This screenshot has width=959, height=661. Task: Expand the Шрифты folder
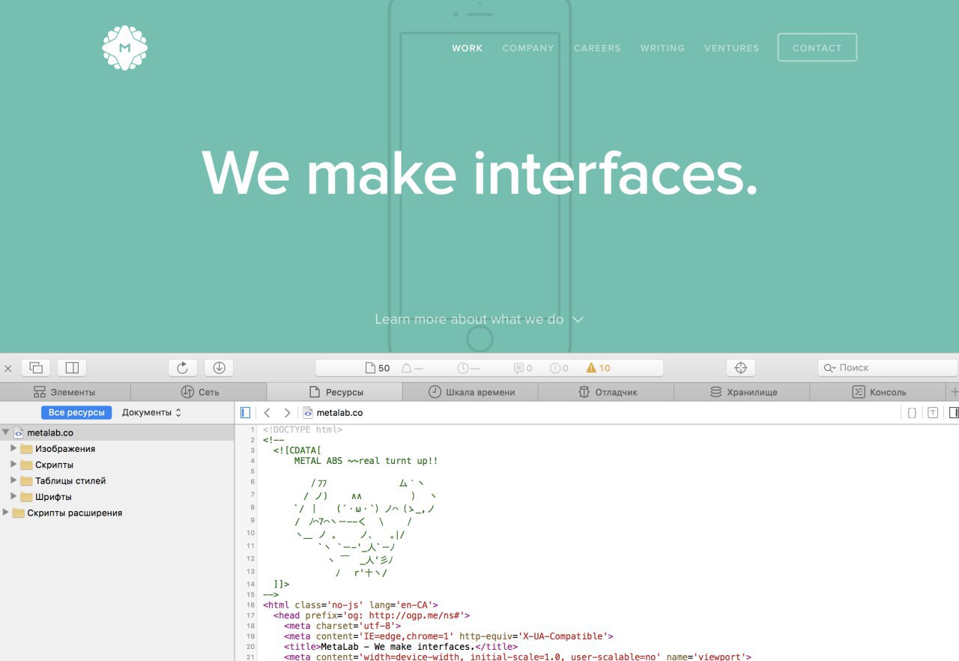click(x=13, y=496)
